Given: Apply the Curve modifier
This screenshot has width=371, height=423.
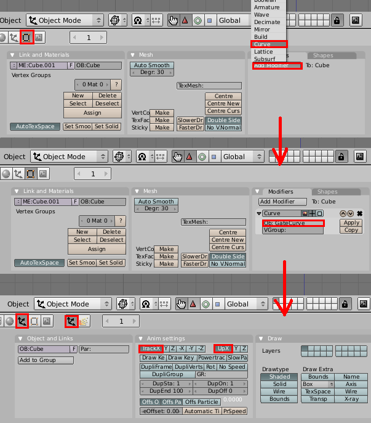Looking at the screenshot, I should 351,223.
